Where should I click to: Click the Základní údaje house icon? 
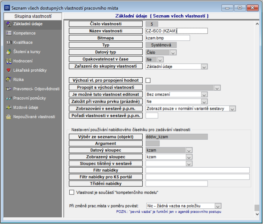tap(9, 24)
